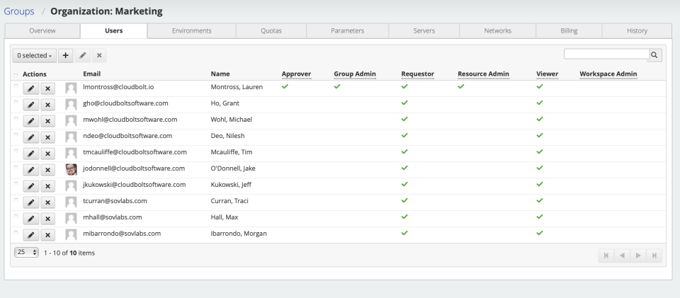
Task: Sort by the Email column header
Action: (92, 74)
